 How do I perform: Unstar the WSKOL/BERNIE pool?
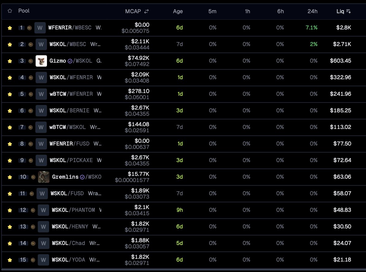pyautogui.click(x=10, y=111)
